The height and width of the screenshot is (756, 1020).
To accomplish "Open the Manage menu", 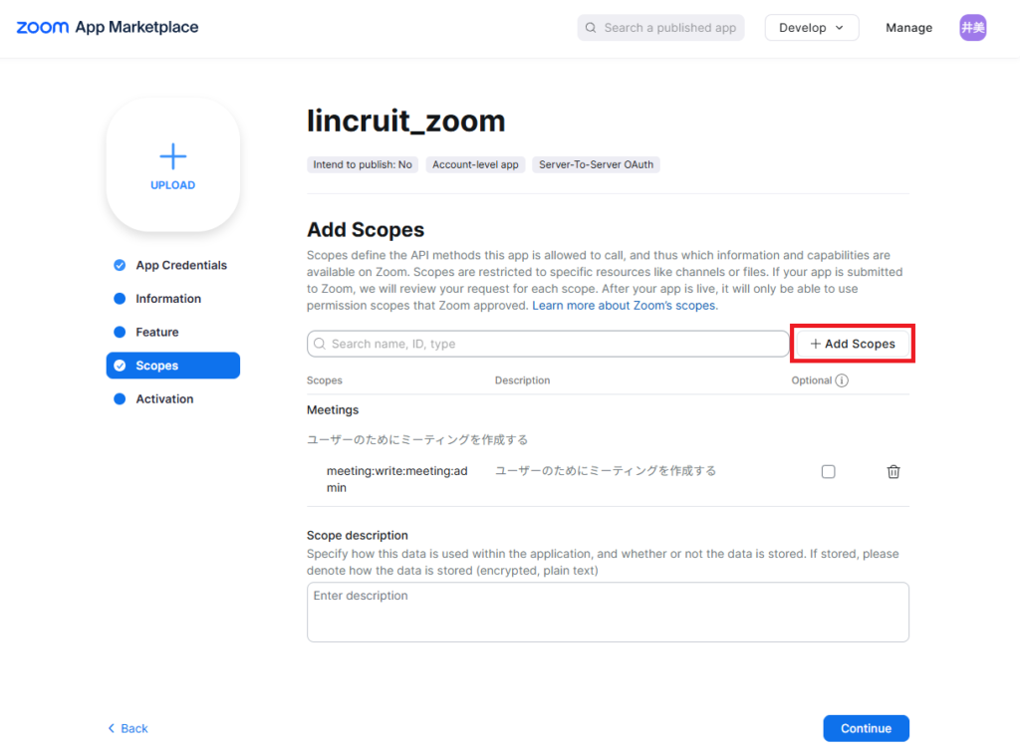I will tap(908, 28).
